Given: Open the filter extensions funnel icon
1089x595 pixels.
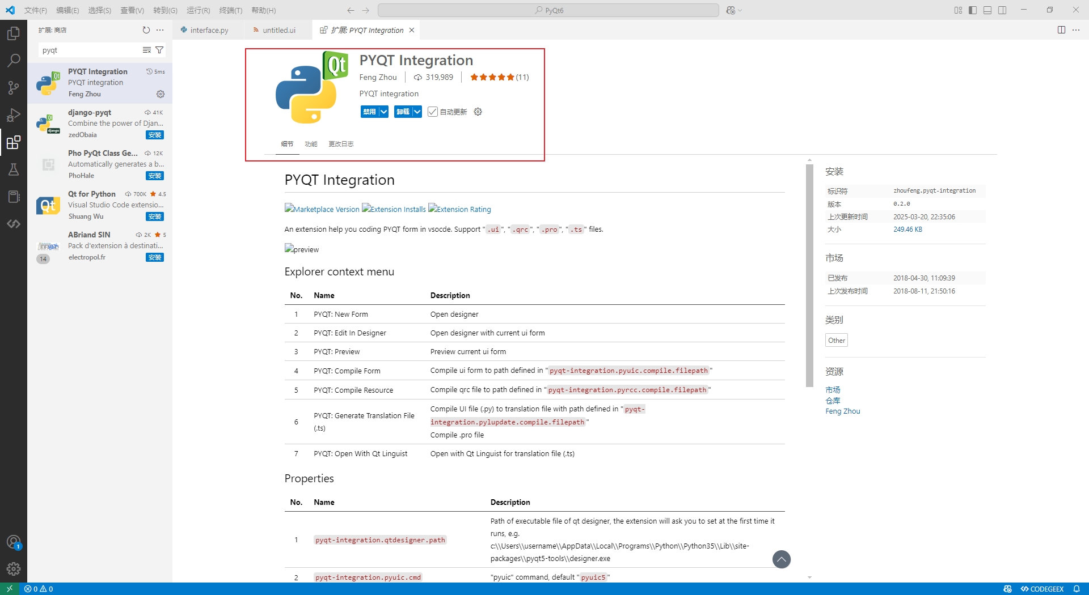Looking at the screenshot, I should pos(160,50).
